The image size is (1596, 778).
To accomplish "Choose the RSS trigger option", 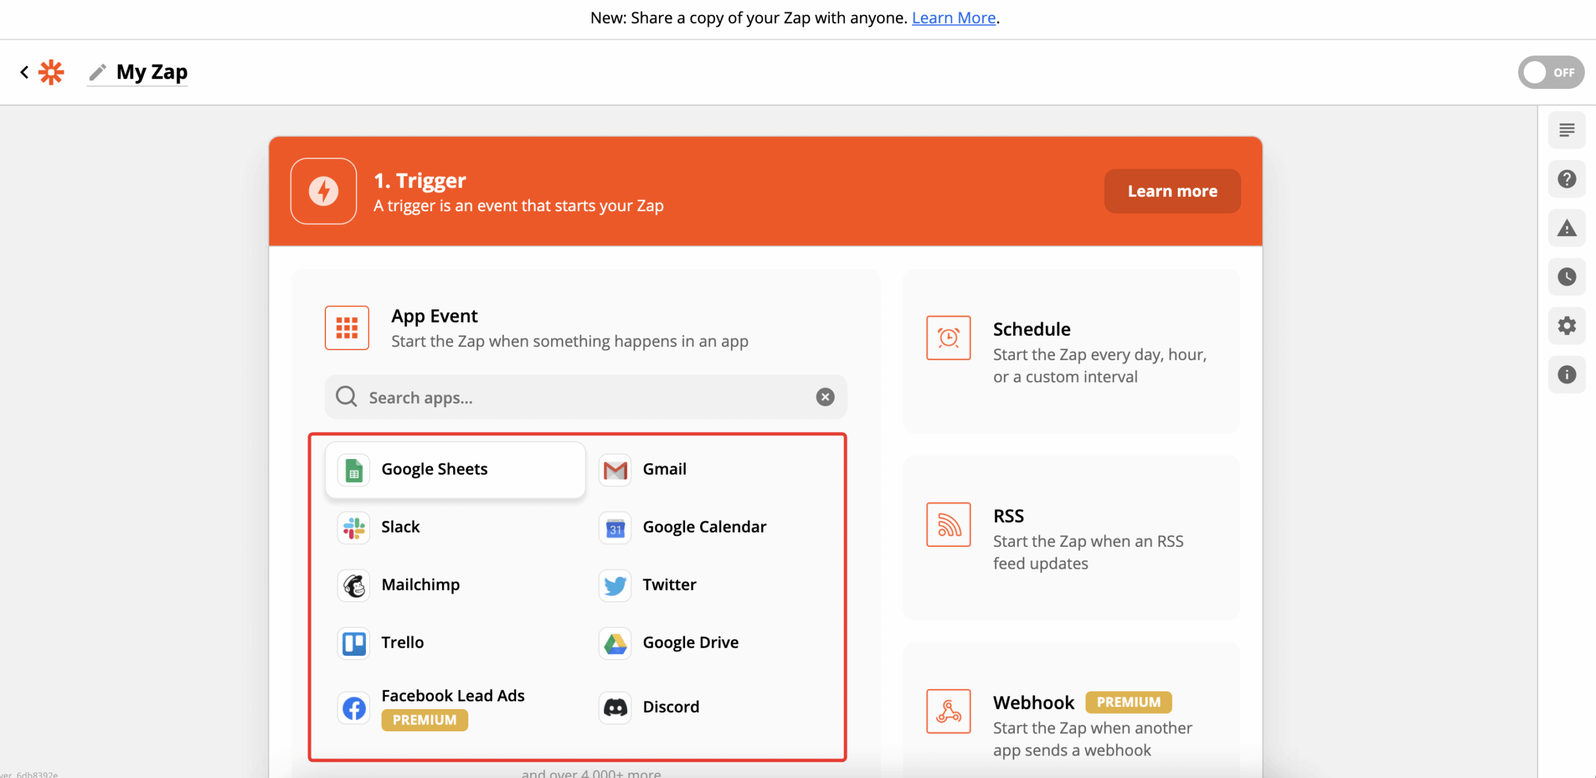I will pos(1070,538).
